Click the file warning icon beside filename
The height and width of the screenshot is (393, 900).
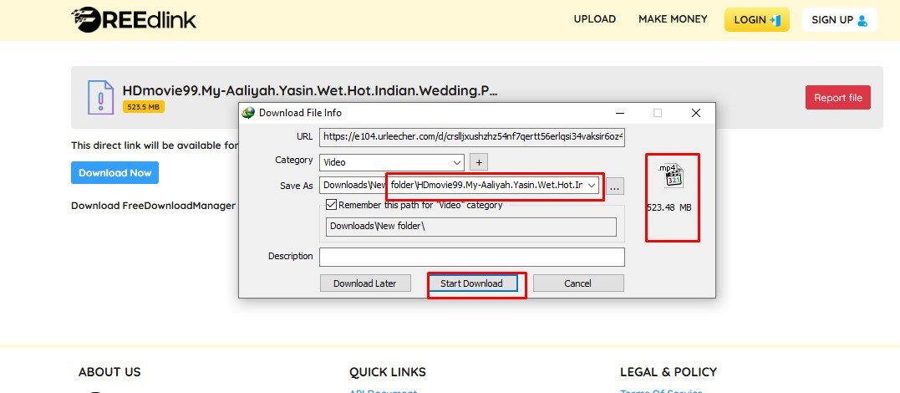[100, 98]
